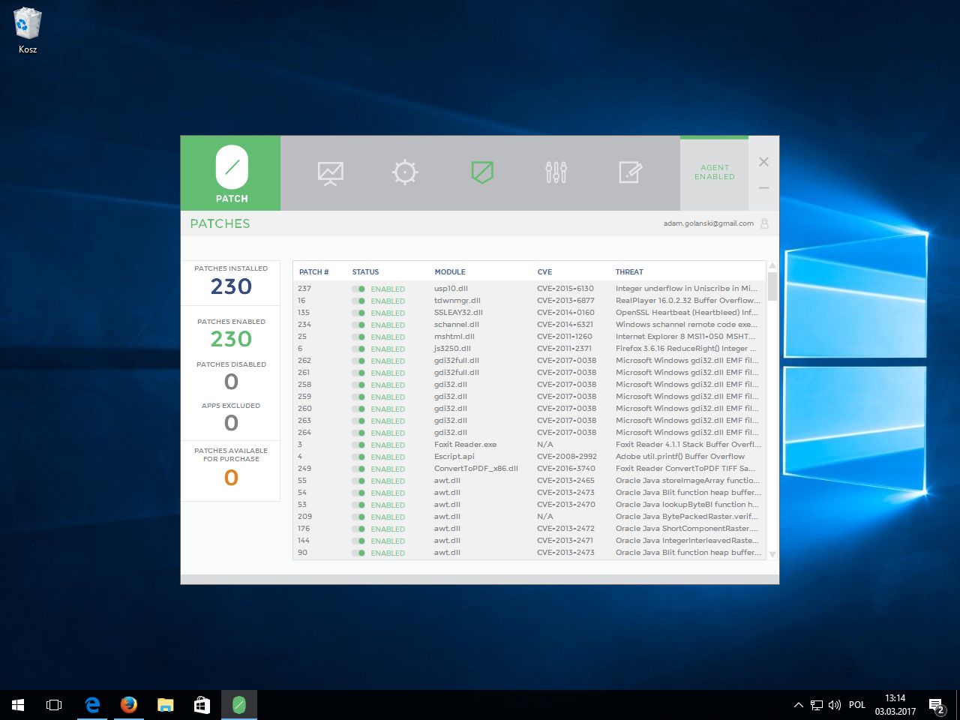
Task: Select the green shield patches icon
Action: 481,172
